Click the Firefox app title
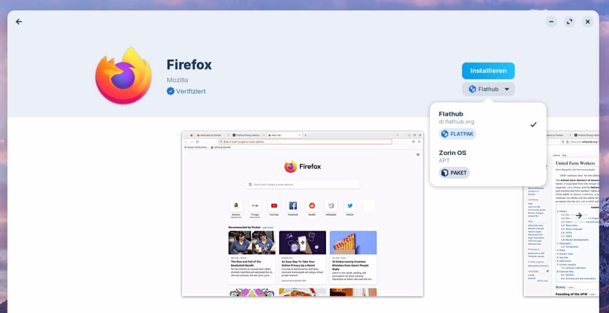Screen dimensions: 609x313 coord(189,65)
